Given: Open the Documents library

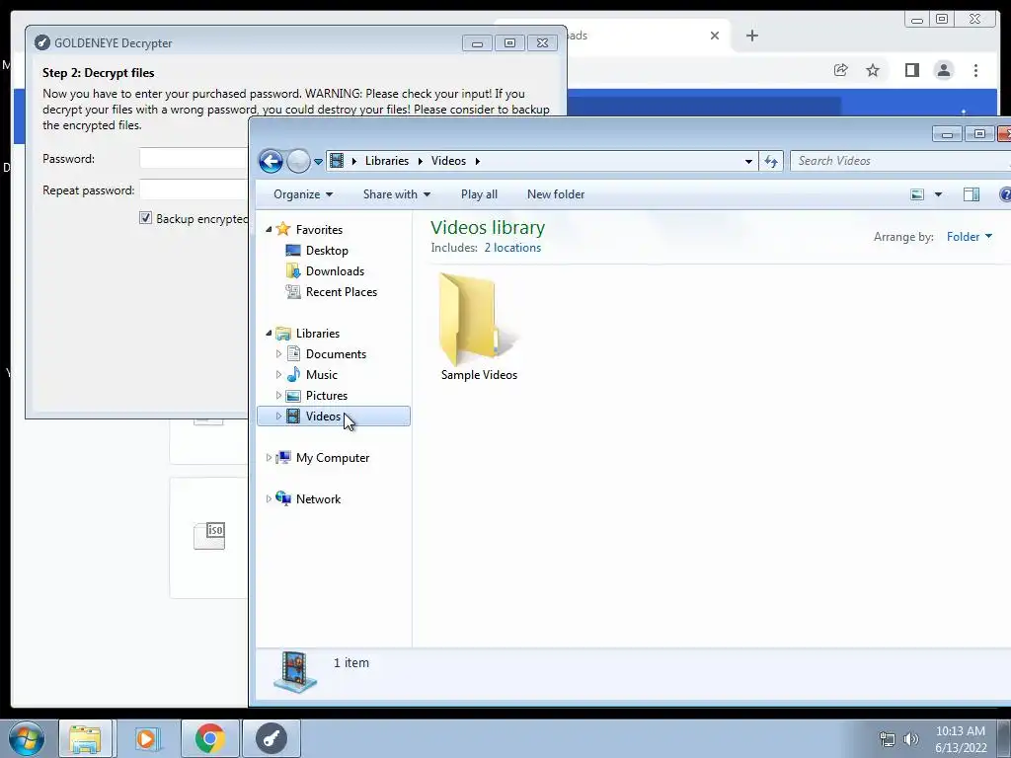Looking at the screenshot, I should (x=336, y=354).
